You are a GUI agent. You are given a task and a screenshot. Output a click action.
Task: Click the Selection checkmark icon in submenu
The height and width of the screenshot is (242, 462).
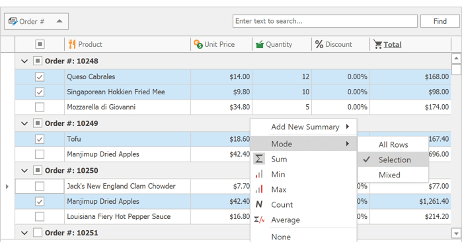366,160
